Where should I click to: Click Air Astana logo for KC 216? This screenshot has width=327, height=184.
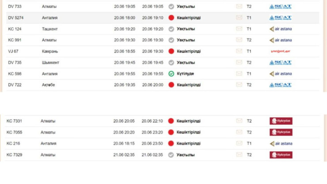[x=280, y=143]
